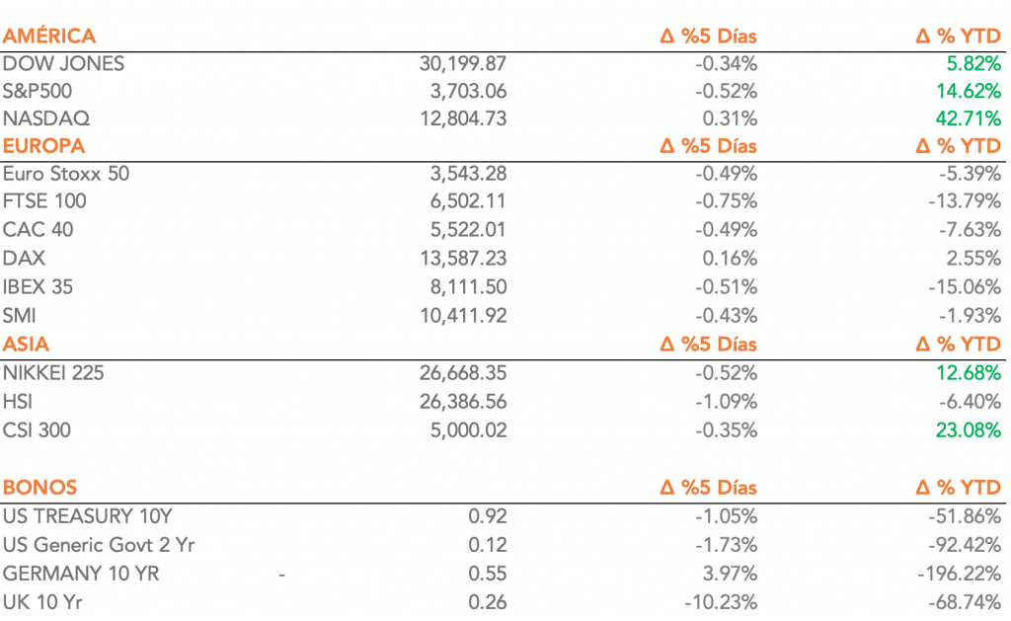Screen dimensions: 1011x621
Task: Select the US TREASURY 10Y label
Action: [x=89, y=515]
